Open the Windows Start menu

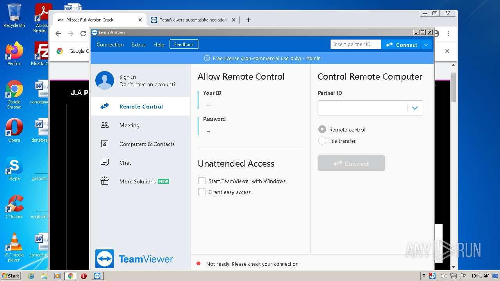pyautogui.click(x=11, y=276)
